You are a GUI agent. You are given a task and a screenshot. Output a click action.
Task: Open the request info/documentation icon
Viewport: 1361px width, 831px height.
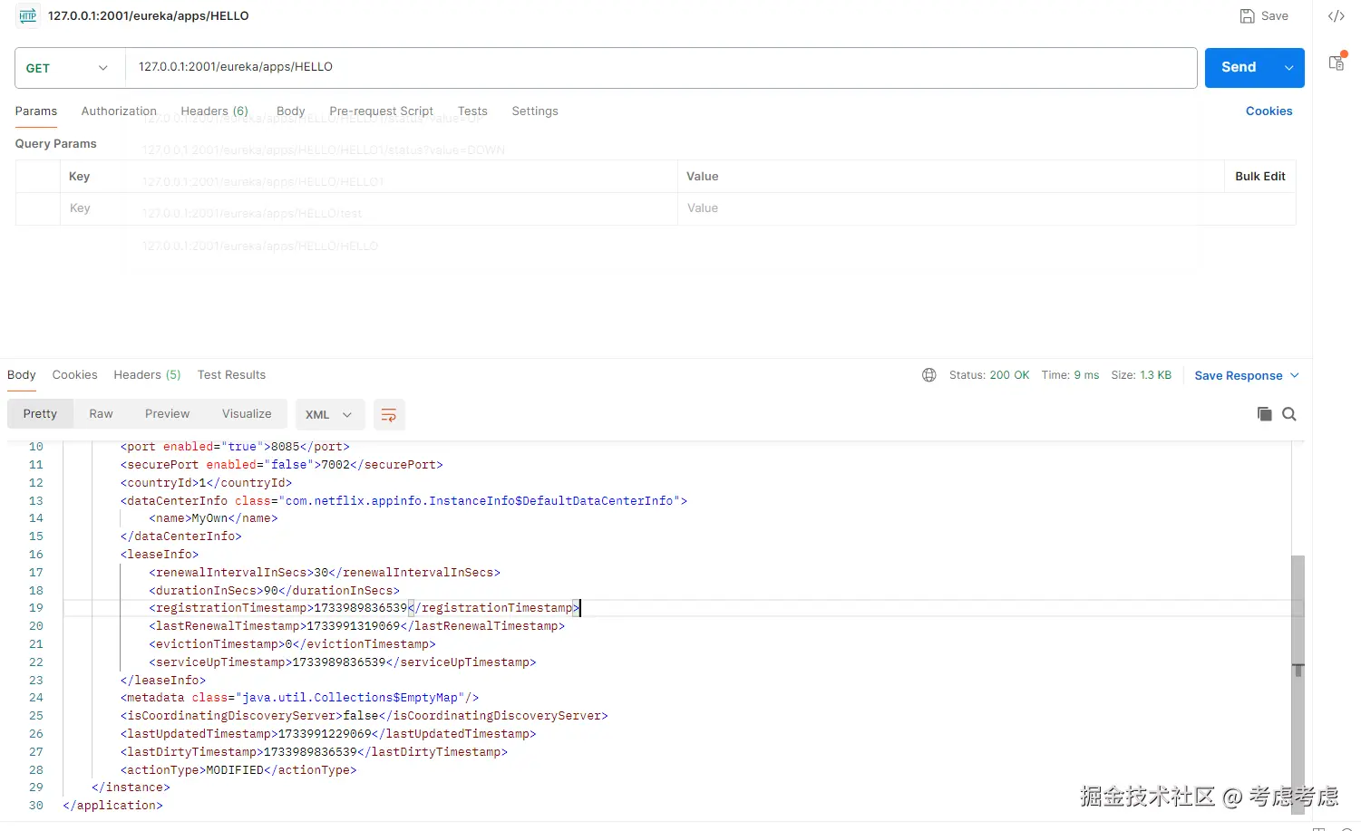pos(1337,63)
